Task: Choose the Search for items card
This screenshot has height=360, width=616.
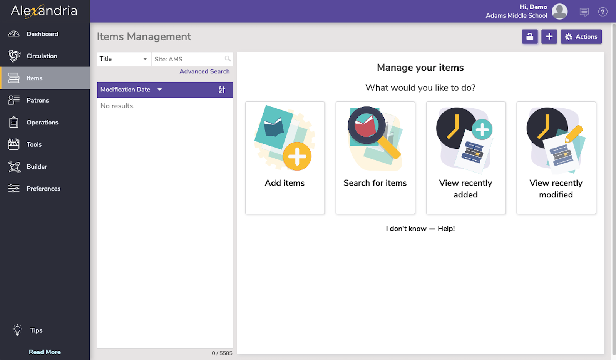Action: (x=375, y=158)
